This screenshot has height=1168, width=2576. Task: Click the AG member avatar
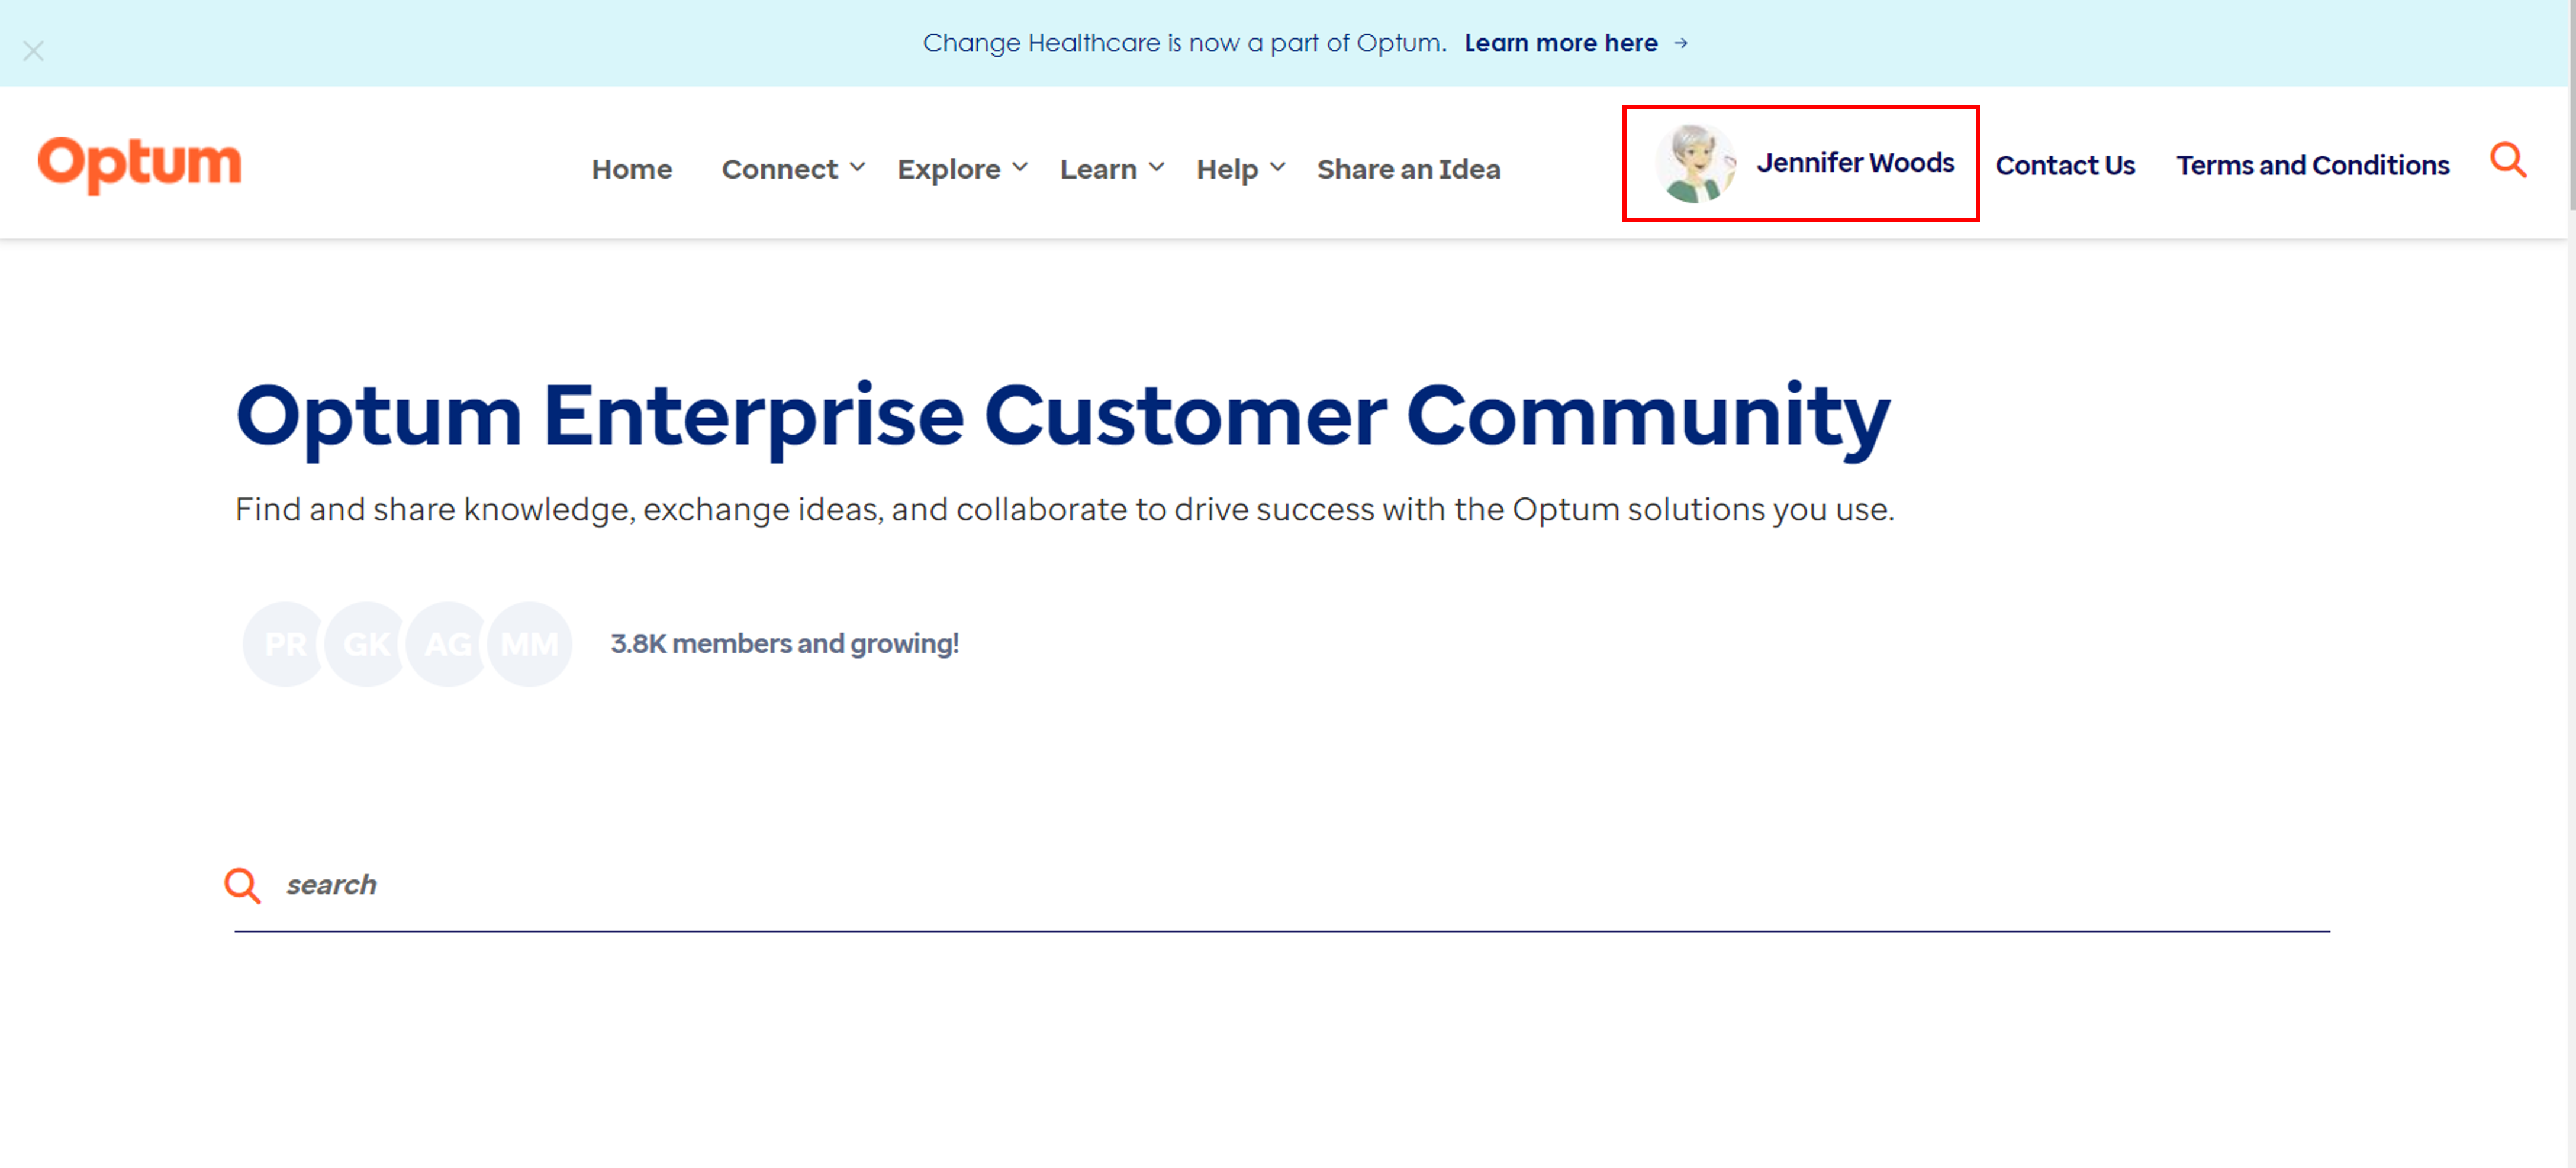(x=448, y=645)
